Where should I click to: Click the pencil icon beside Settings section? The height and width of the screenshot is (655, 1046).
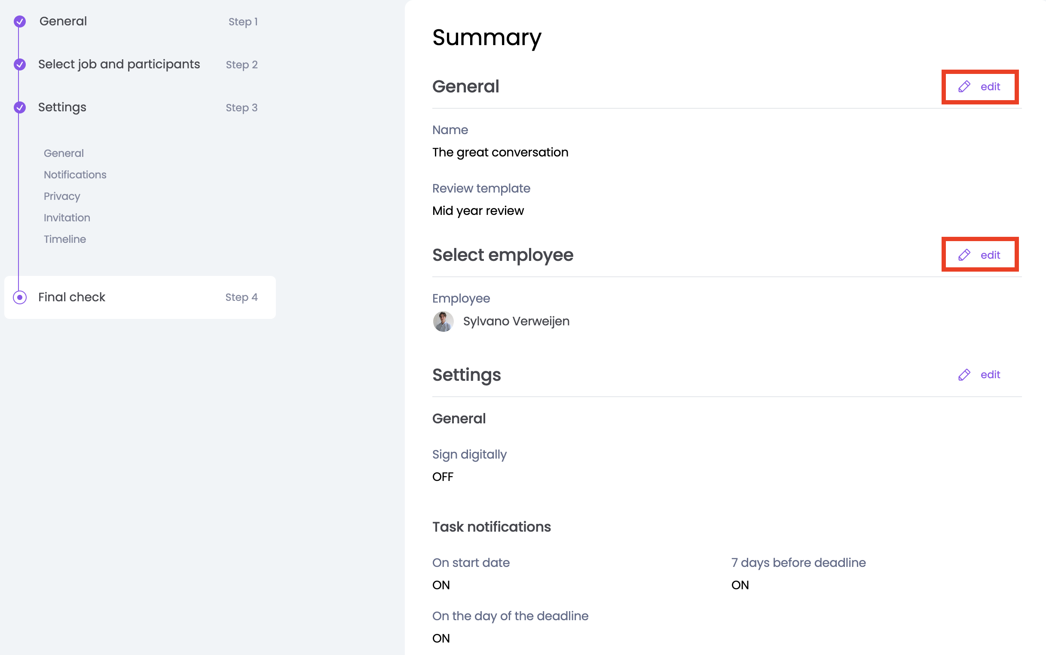964,375
